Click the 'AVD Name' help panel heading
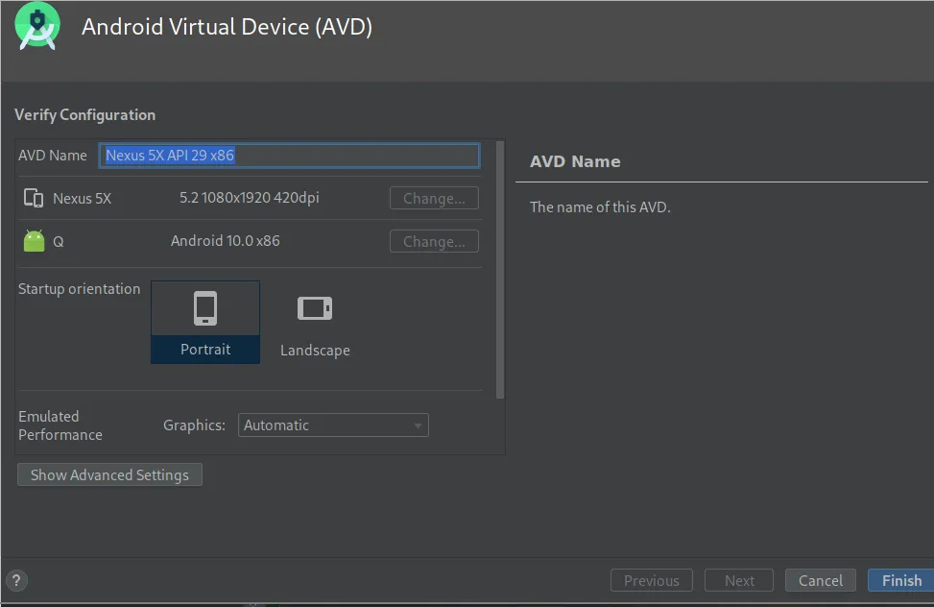Screen dimensions: 934x607 (575, 161)
